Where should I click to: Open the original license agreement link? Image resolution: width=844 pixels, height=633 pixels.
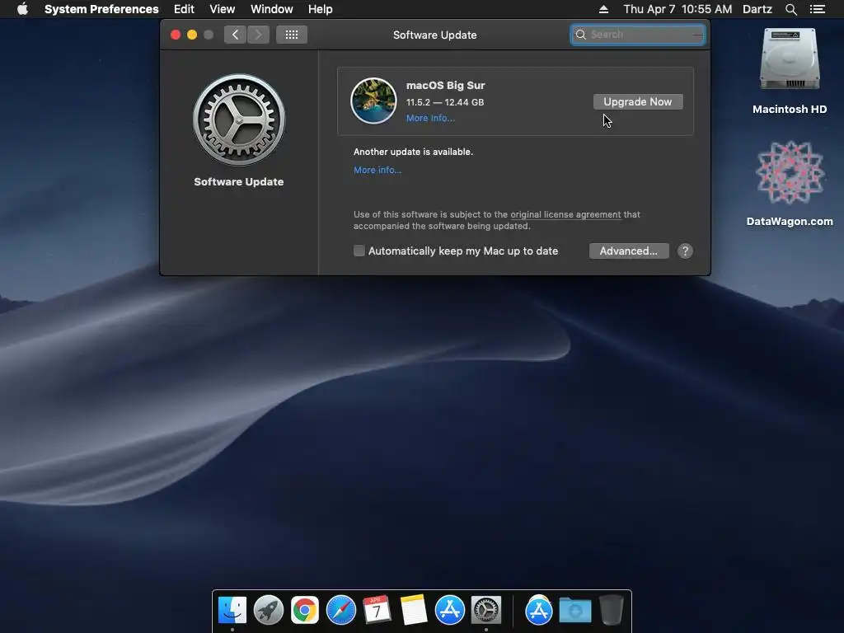tap(565, 214)
